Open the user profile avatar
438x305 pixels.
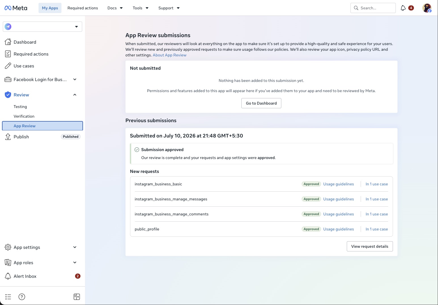(x=427, y=8)
